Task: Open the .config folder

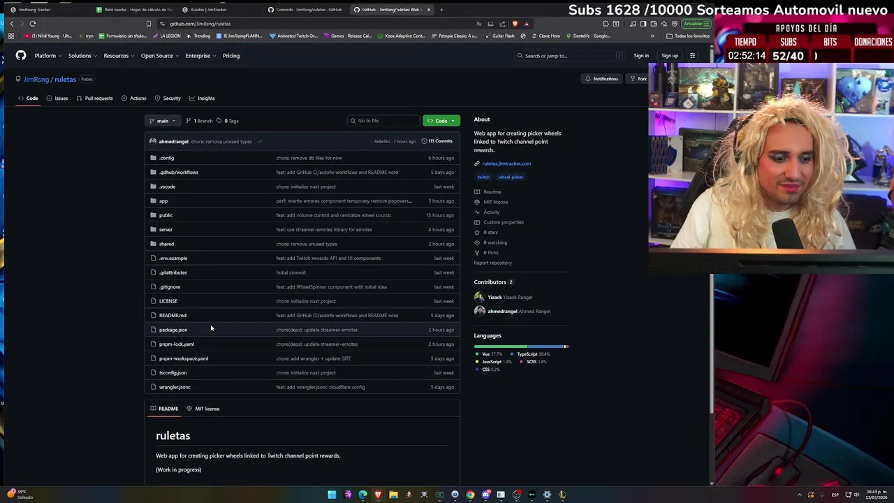Action: (166, 158)
